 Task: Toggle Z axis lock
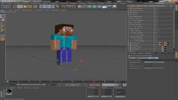pyautogui.click(x=52, y=7)
